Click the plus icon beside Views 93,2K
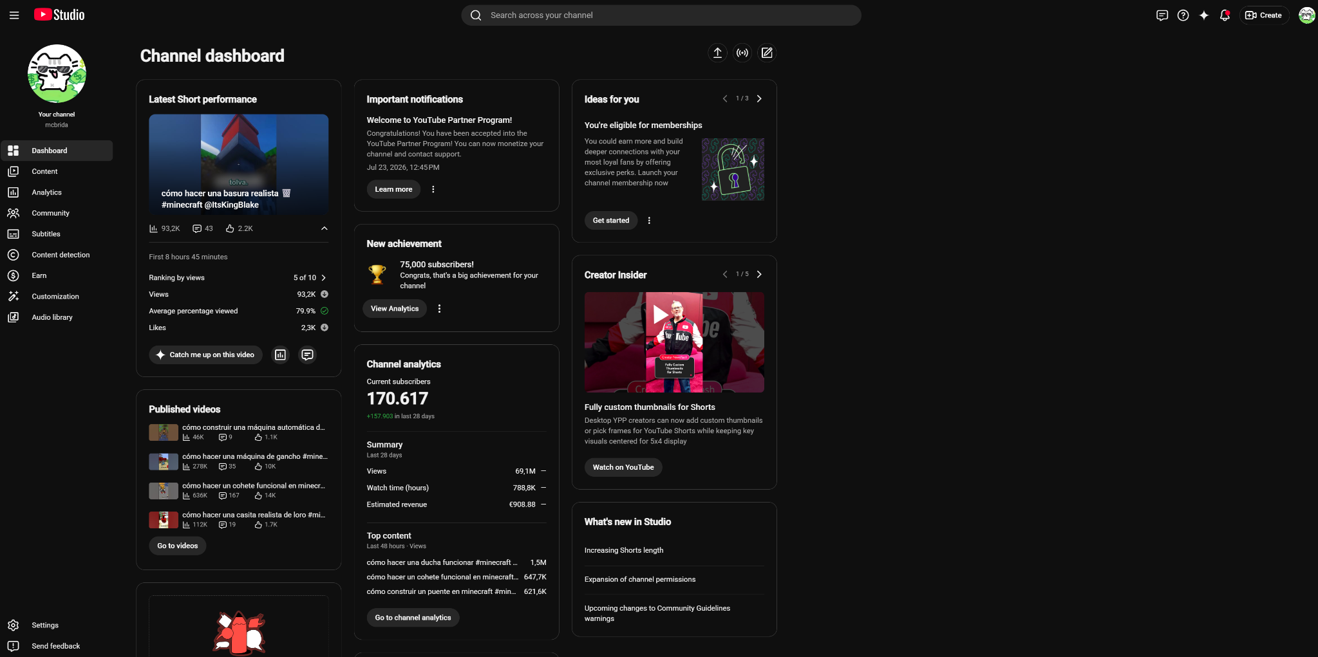The width and height of the screenshot is (1318, 657). pos(325,294)
